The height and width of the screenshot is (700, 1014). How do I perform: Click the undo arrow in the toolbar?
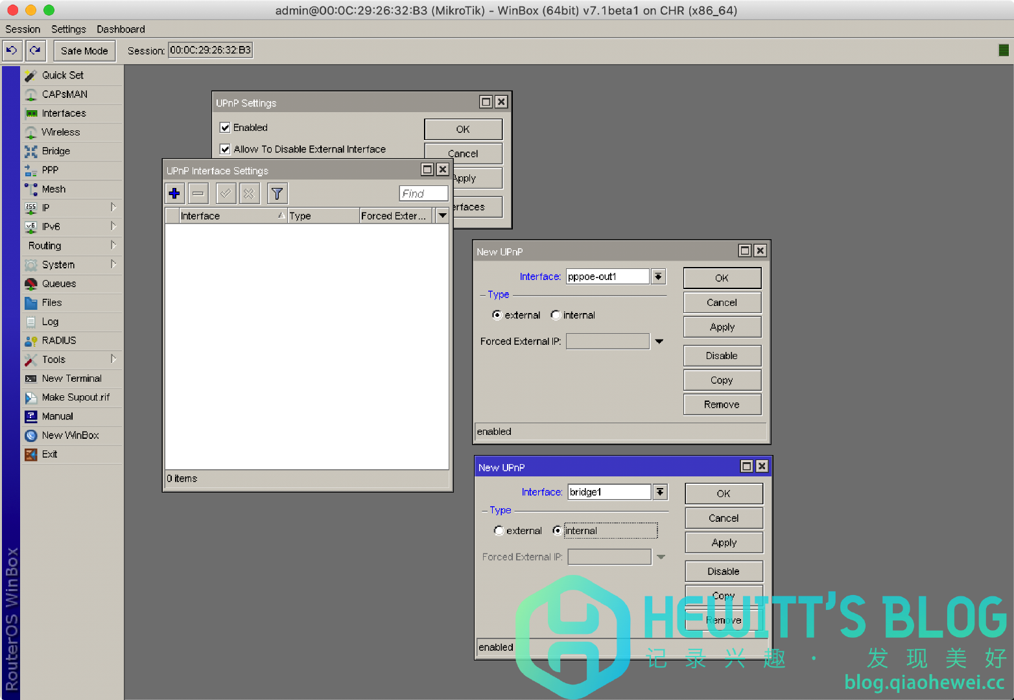pyautogui.click(x=12, y=50)
